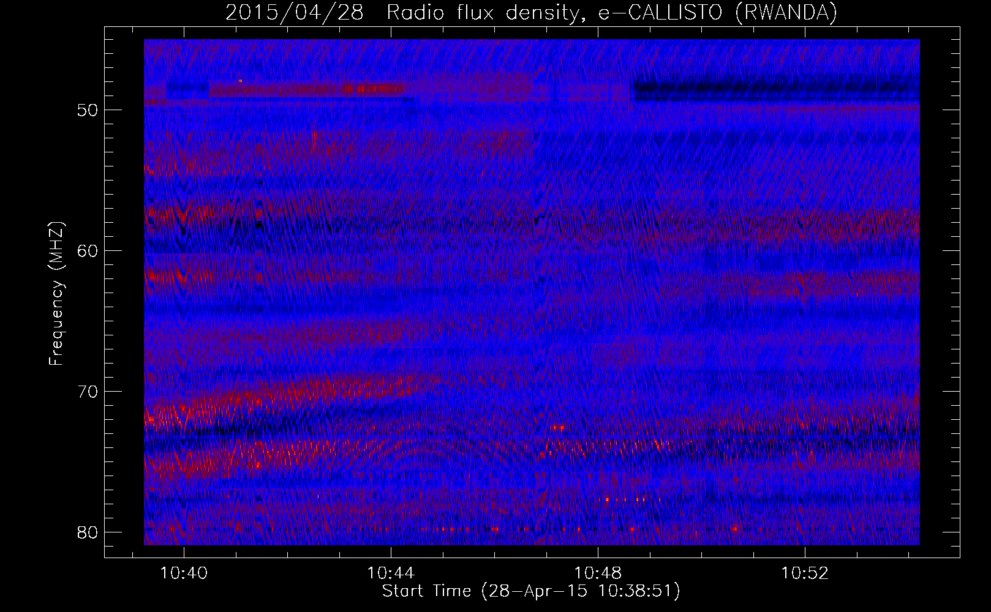The width and height of the screenshot is (991, 612).
Task: Click the 10:48 time tick label
Action: (x=598, y=573)
